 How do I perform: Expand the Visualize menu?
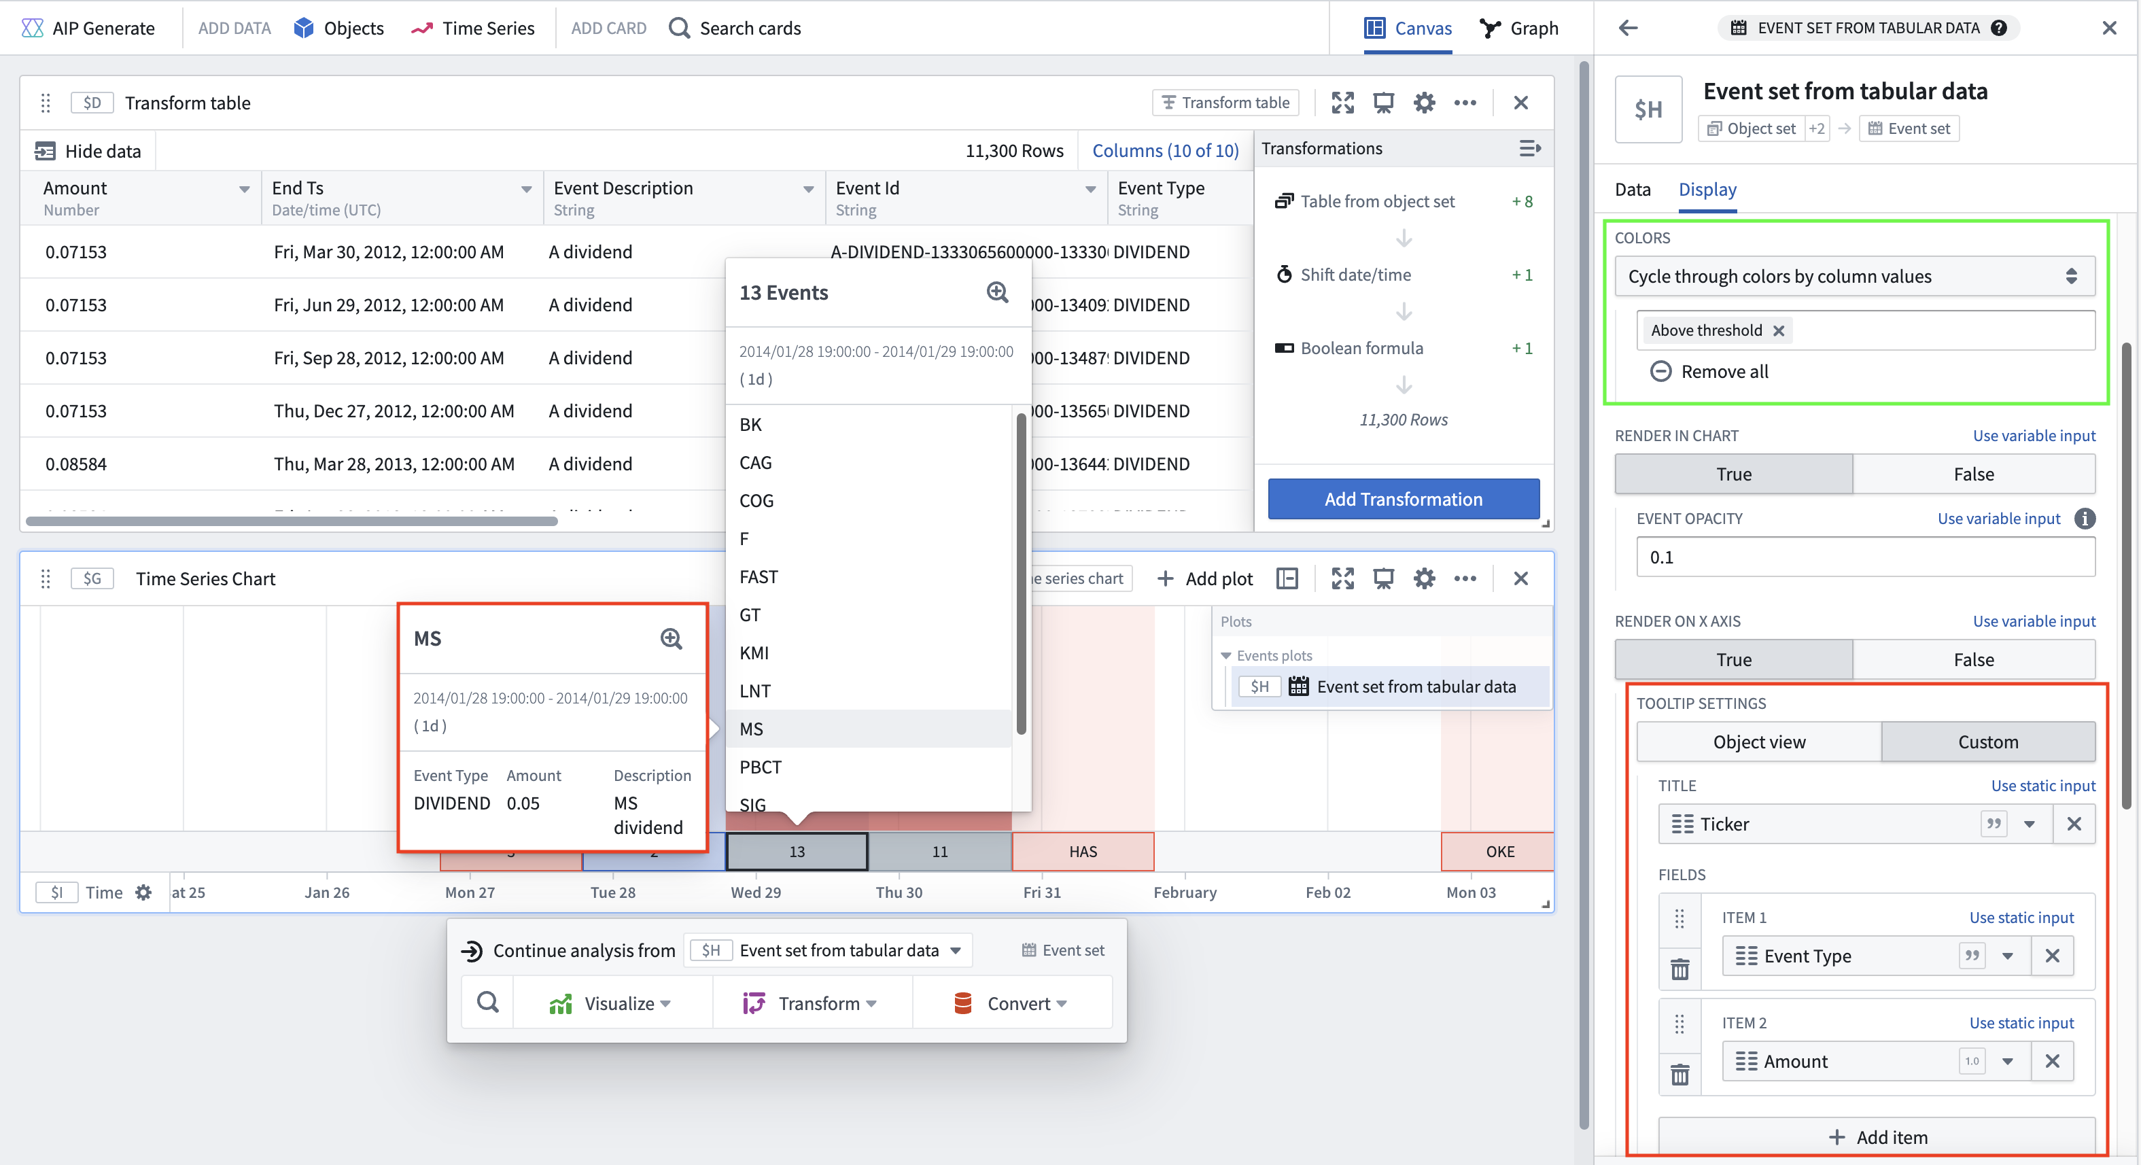[612, 1003]
